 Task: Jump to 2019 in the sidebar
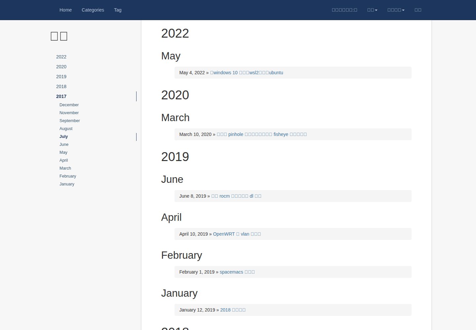point(61,77)
